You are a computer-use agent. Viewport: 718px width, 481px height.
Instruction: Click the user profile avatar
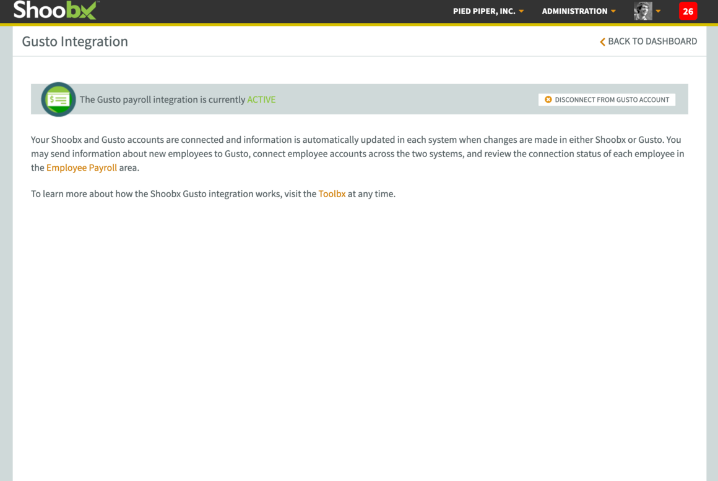click(x=643, y=11)
